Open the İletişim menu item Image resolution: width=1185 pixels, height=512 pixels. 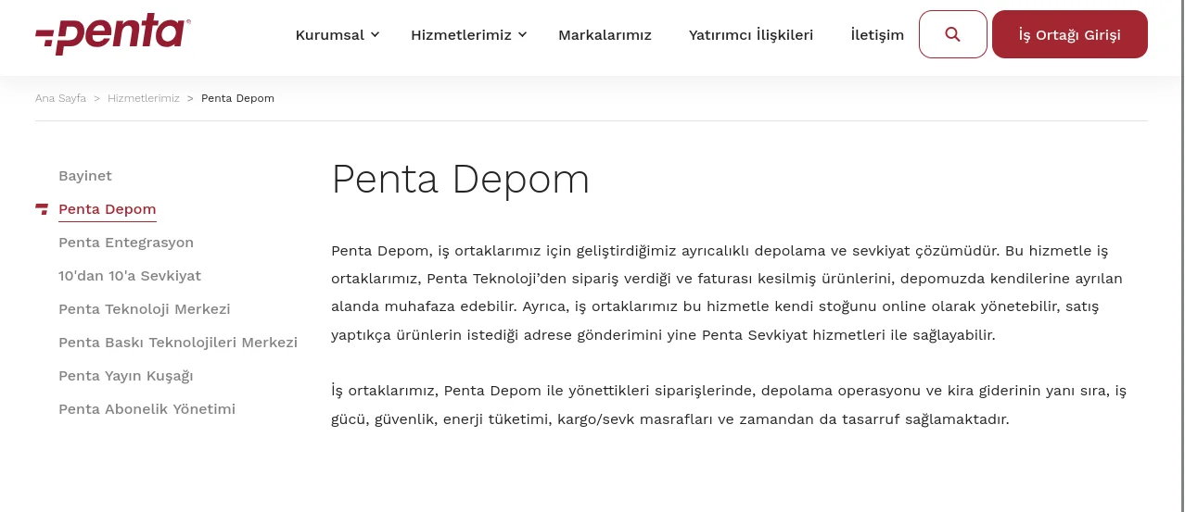pos(877,35)
